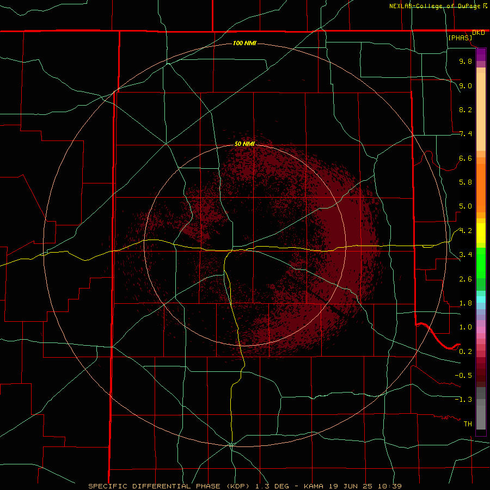Click the 9.8 value on the scale

[465, 61]
